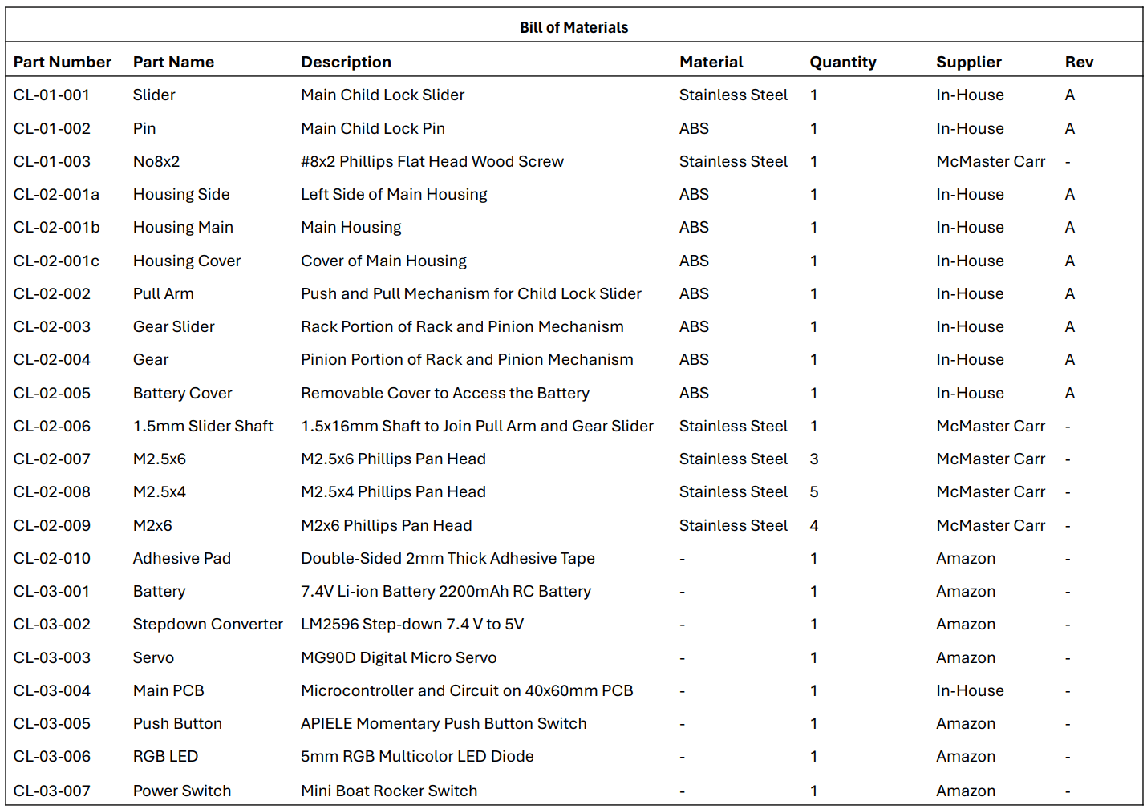This screenshot has height=809, width=1147.
Task: Click part number CL-01-002
Action: [x=51, y=128]
